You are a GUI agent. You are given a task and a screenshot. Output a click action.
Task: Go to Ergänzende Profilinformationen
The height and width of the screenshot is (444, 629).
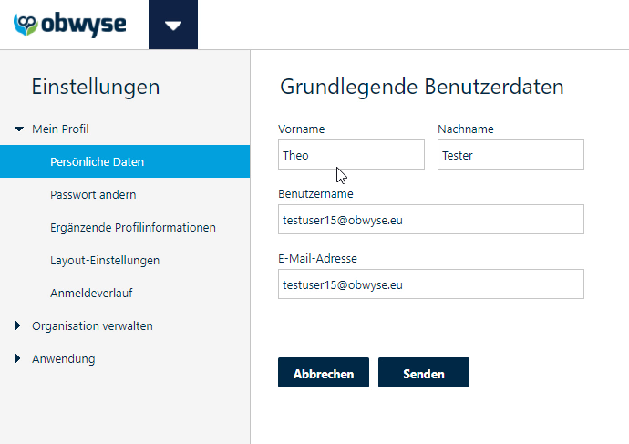pos(133,227)
